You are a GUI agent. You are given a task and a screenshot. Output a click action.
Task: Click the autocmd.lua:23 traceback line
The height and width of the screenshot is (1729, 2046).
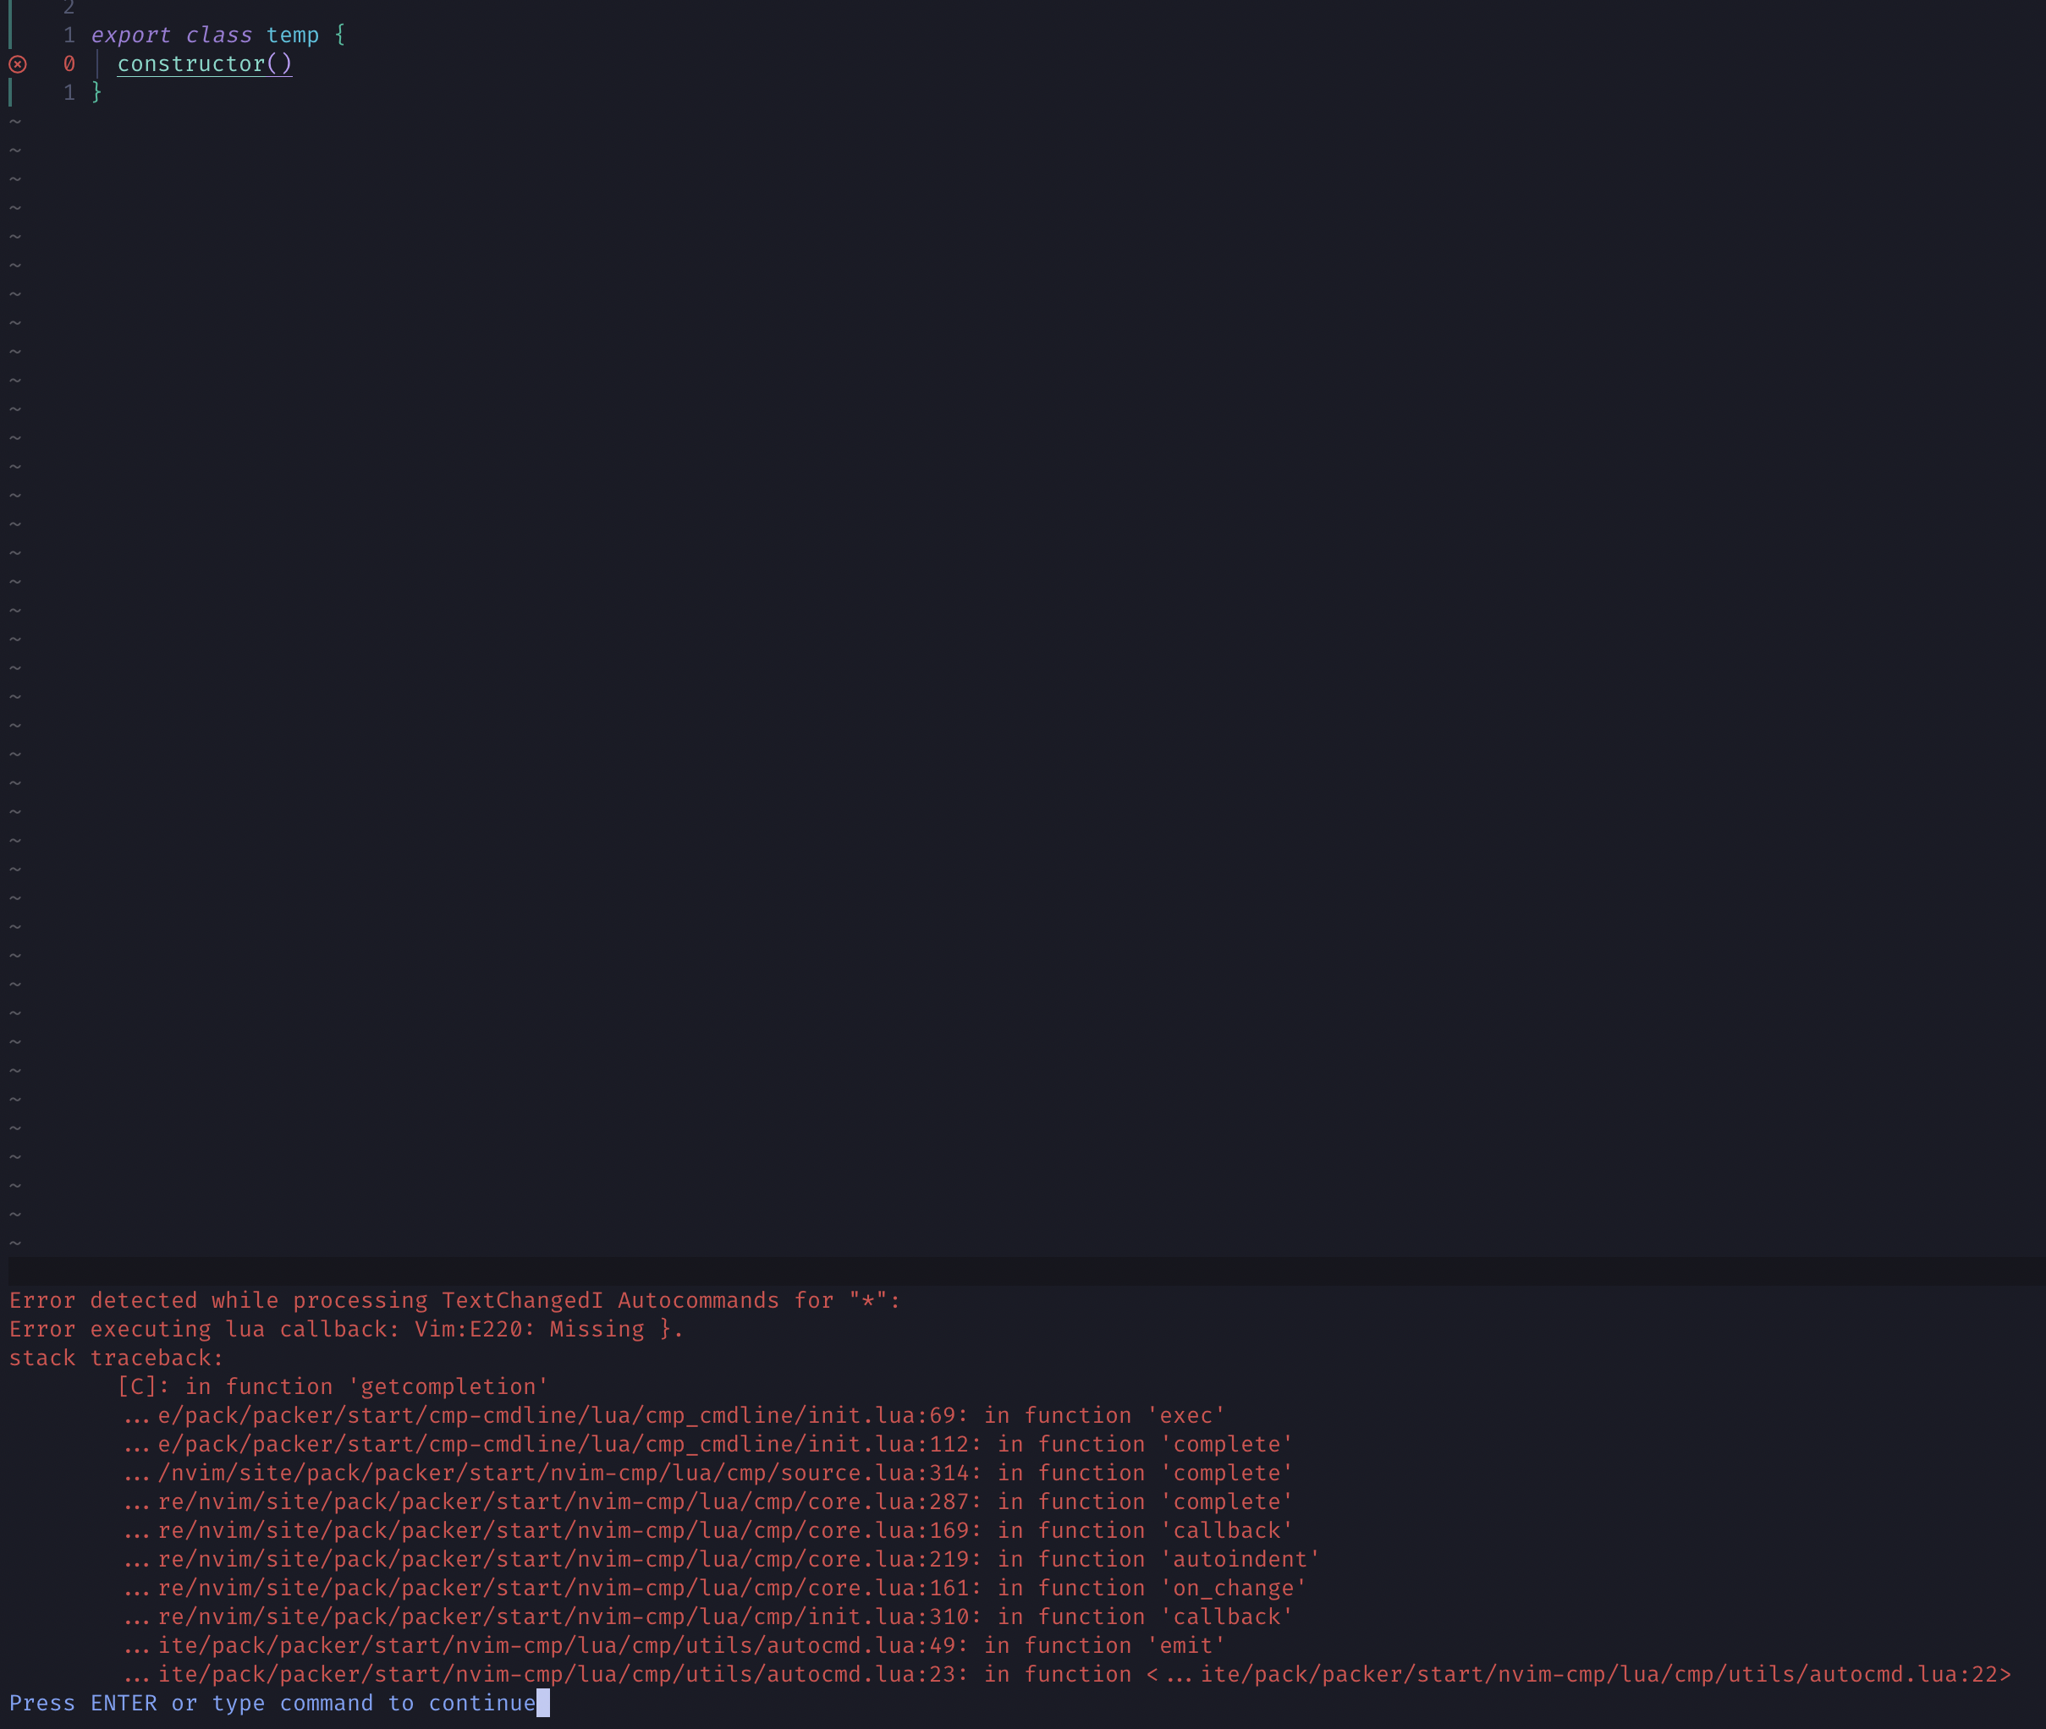(1068, 1674)
